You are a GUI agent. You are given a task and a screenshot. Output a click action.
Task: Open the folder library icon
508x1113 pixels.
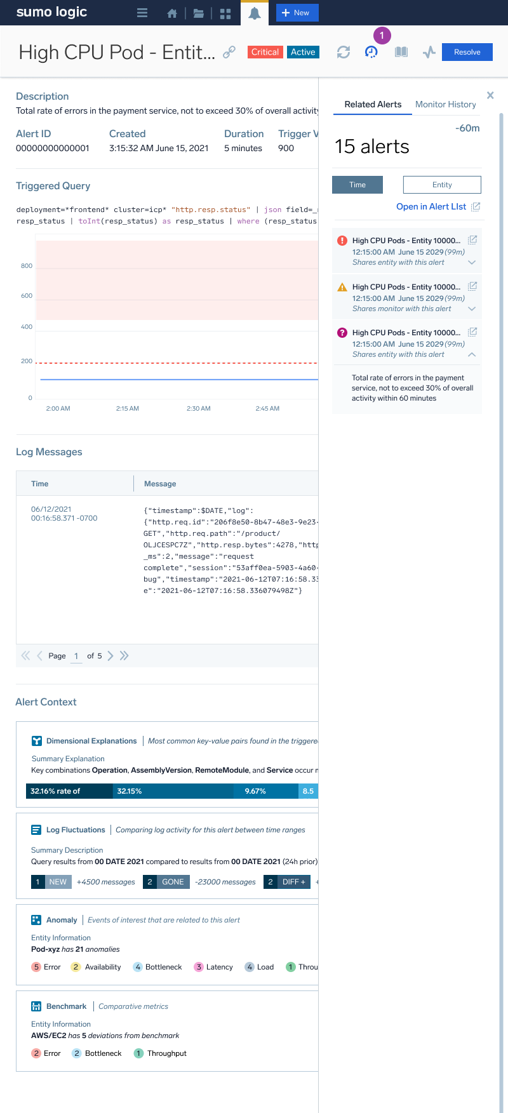click(199, 13)
